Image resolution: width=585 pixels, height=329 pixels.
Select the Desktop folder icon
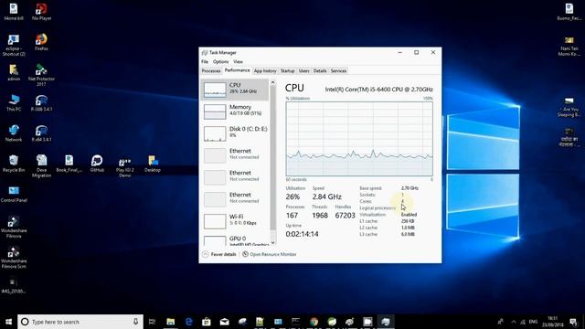[153, 164]
